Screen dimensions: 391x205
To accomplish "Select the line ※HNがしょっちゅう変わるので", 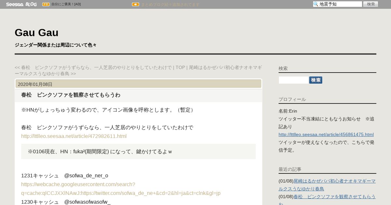I will (x=109, y=110).
